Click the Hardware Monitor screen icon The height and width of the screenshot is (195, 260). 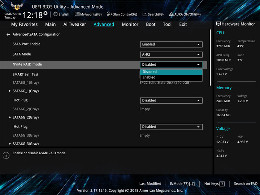[x=218, y=24]
